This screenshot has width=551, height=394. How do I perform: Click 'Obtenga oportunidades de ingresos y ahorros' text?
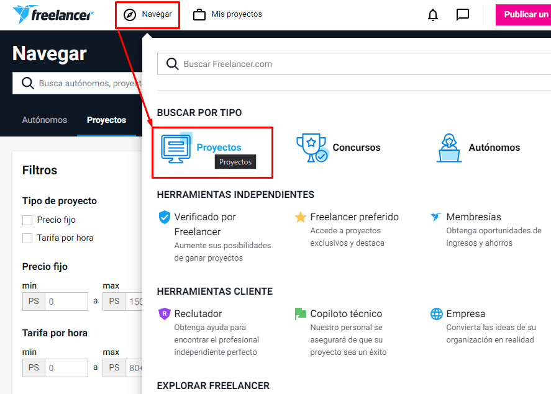(494, 237)
